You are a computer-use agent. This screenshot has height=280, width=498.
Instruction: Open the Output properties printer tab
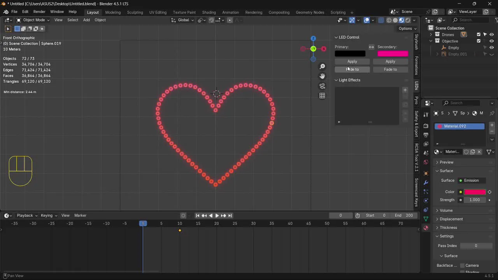(x=426, y=135)
